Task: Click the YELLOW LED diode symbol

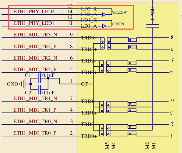Action: [104, 14]
